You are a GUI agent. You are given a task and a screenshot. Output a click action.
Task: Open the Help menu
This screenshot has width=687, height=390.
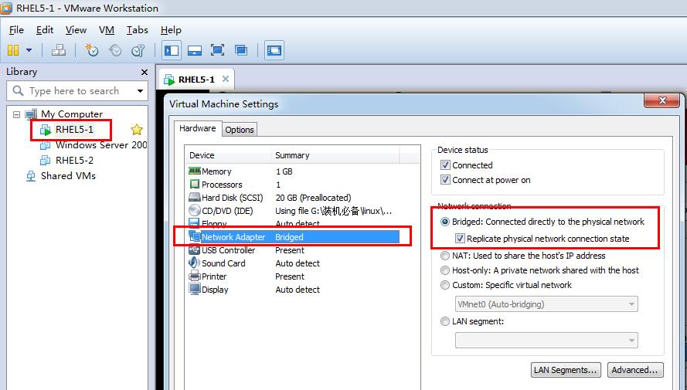point(171,30)
